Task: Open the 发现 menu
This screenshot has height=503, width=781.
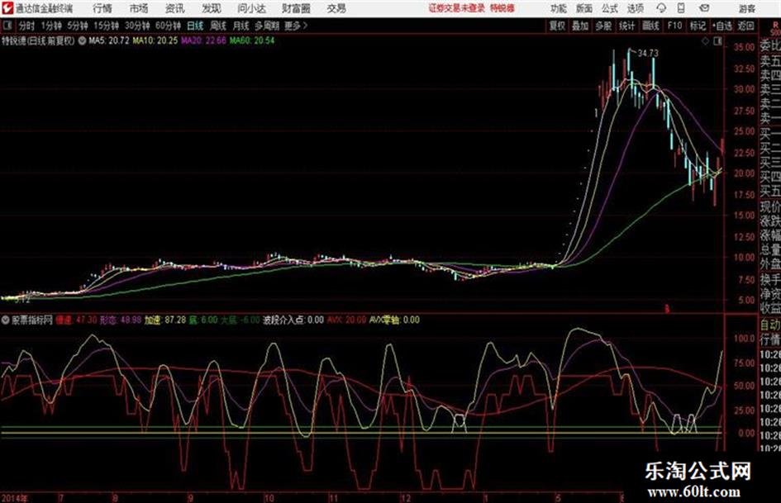Action: 212,8
